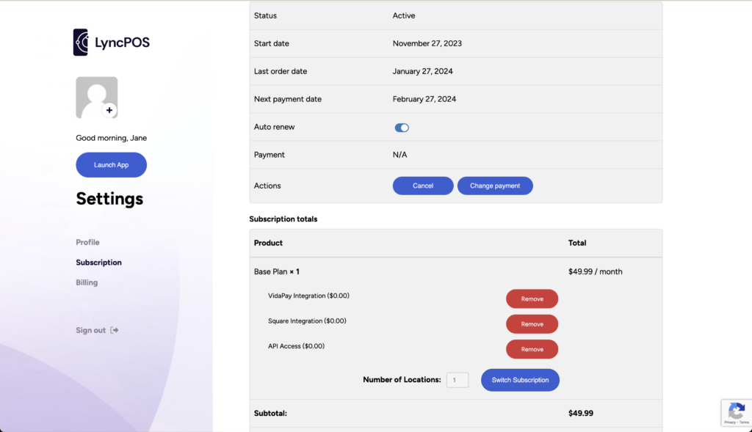752x432 pixels.
Task: Click the Sign out link
Action: (90, 330)
